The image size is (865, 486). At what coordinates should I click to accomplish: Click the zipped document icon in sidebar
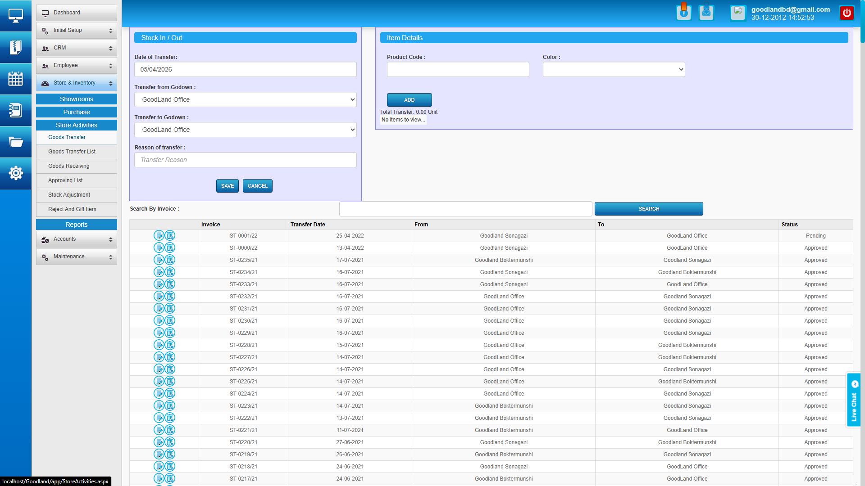(x=16, y=47)
